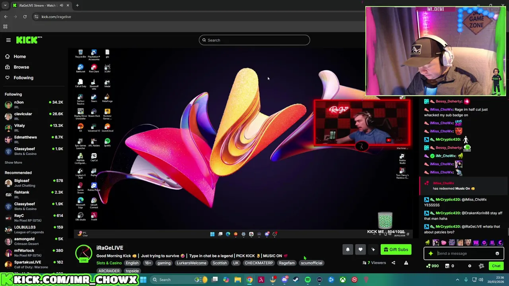
Task: Show hidden system tray icons
Action: (x=457, y=280)
